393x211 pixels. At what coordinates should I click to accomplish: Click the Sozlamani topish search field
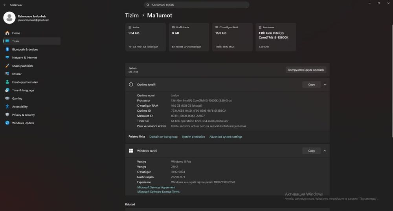(x=196, y=5)
